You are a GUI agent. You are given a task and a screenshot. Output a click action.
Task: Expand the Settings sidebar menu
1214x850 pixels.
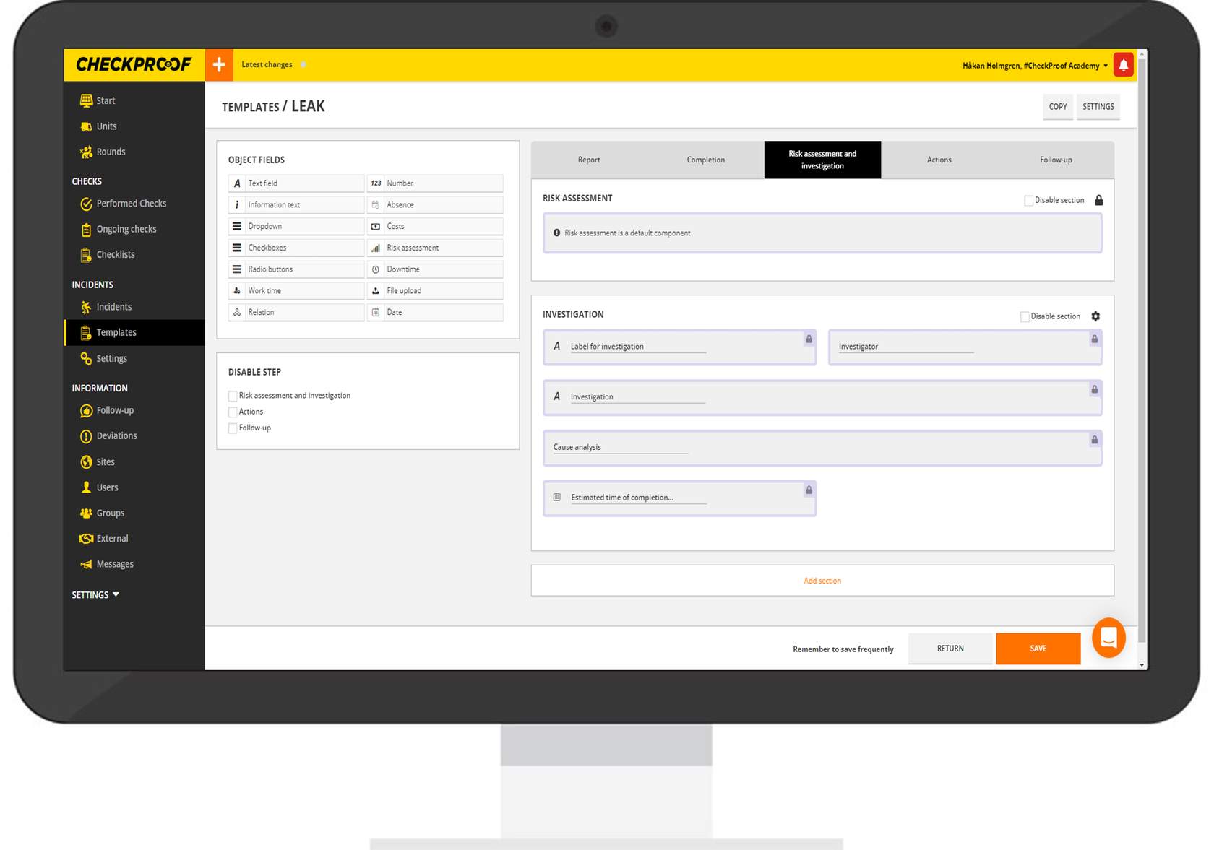(x=95, y=595)
